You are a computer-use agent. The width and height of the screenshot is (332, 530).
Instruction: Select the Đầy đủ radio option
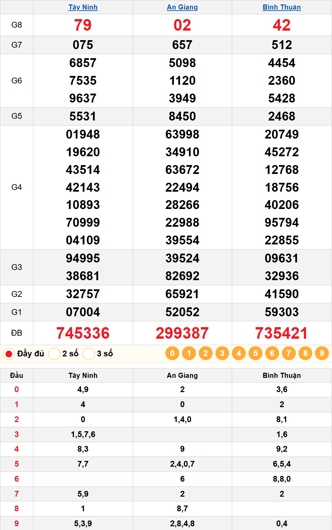pos(9,354)
